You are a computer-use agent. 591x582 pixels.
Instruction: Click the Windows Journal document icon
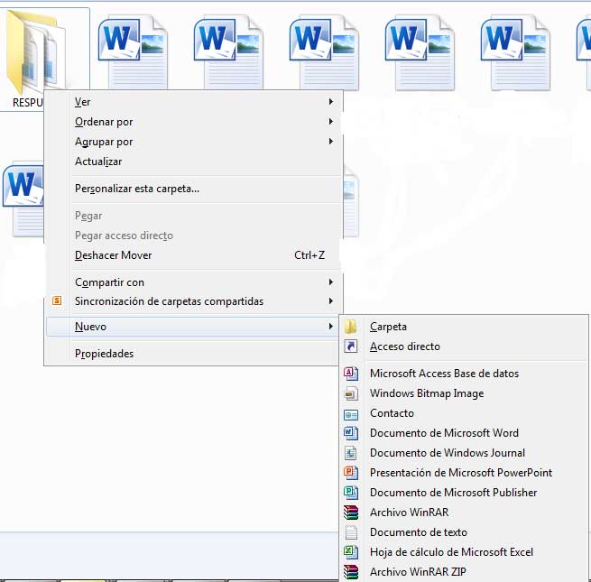point(350,453)
